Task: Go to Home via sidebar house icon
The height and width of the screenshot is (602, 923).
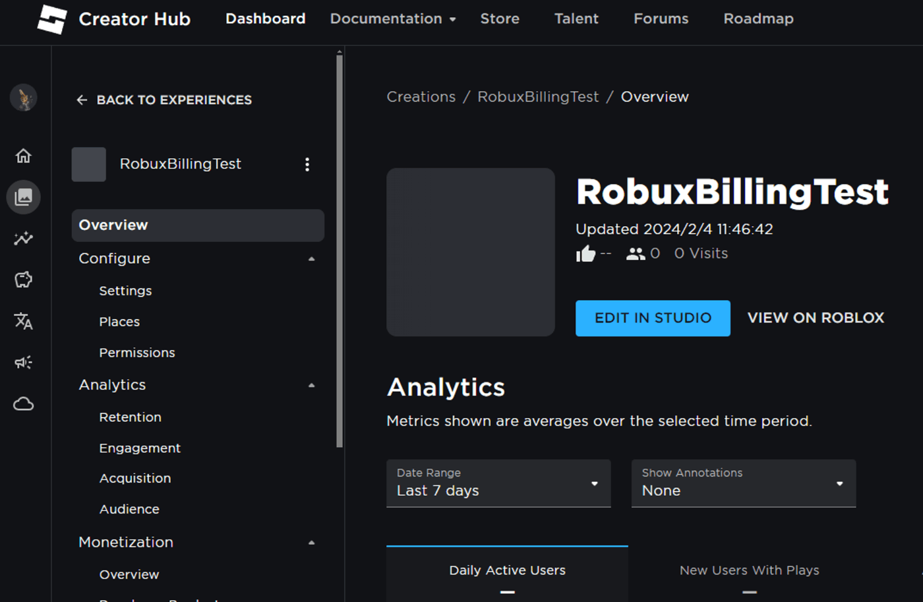Action: [24, 156]
